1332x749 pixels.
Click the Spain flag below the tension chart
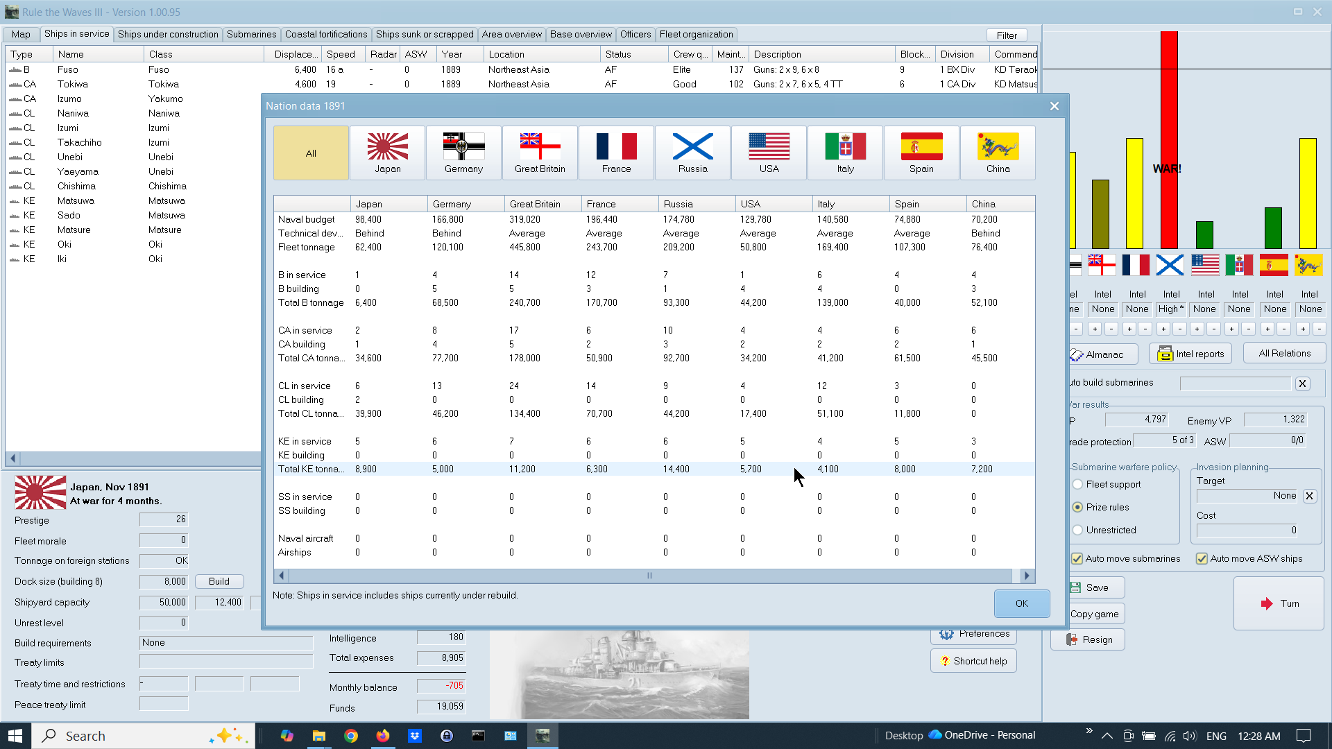[x=1274, y=265]
